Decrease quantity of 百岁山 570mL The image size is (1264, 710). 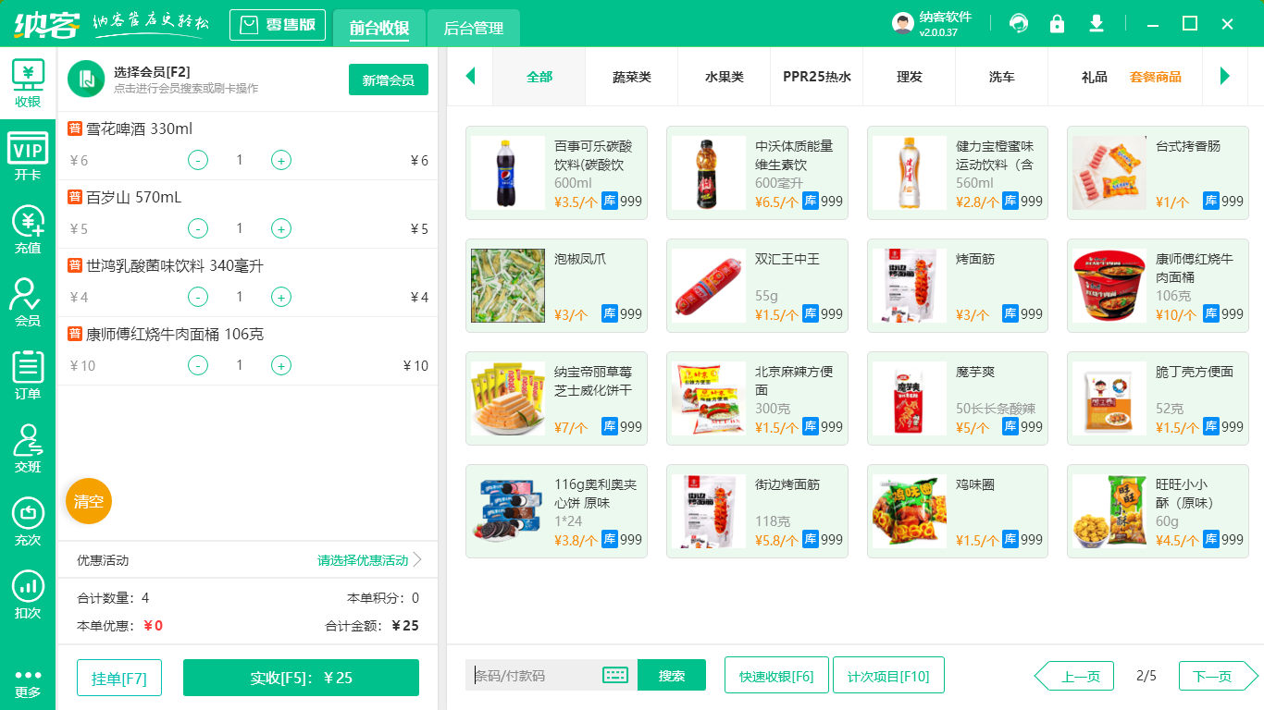[x=198, y=229]
